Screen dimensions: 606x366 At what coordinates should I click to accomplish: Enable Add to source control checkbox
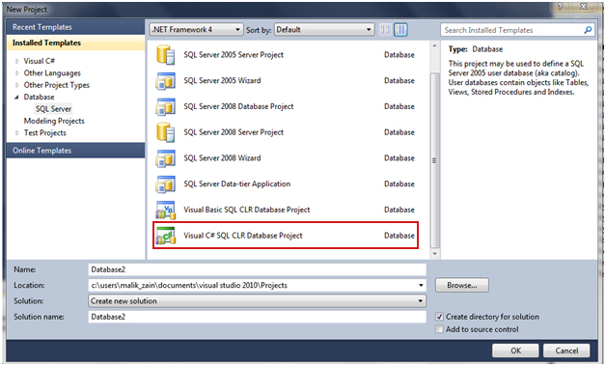click(x=439, y=329)
